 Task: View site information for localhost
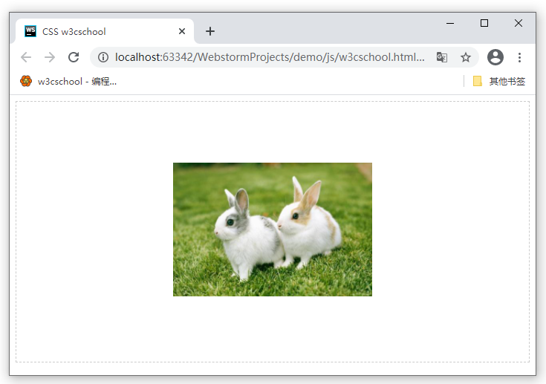point(103,57)
